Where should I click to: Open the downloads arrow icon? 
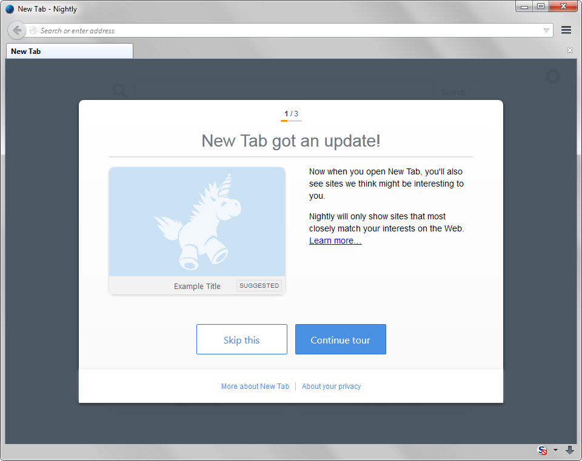tap(569, 450)
